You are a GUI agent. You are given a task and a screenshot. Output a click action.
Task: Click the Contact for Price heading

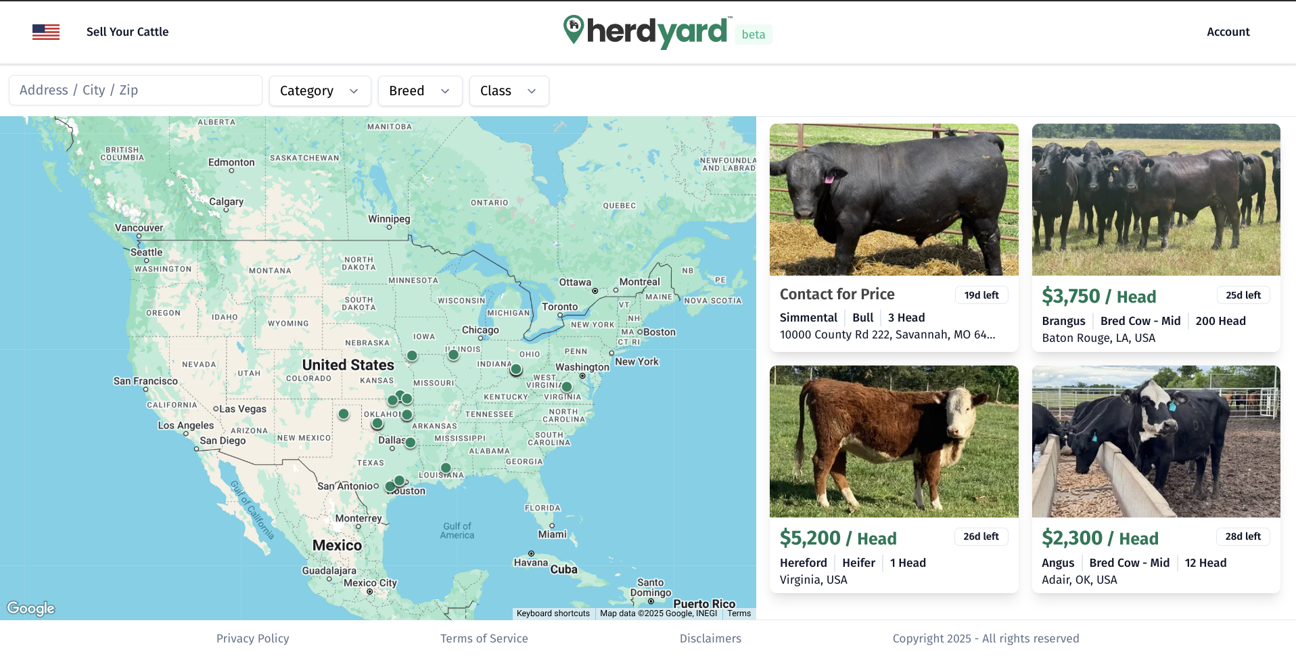pyautogui.click(x=837, y=294)
